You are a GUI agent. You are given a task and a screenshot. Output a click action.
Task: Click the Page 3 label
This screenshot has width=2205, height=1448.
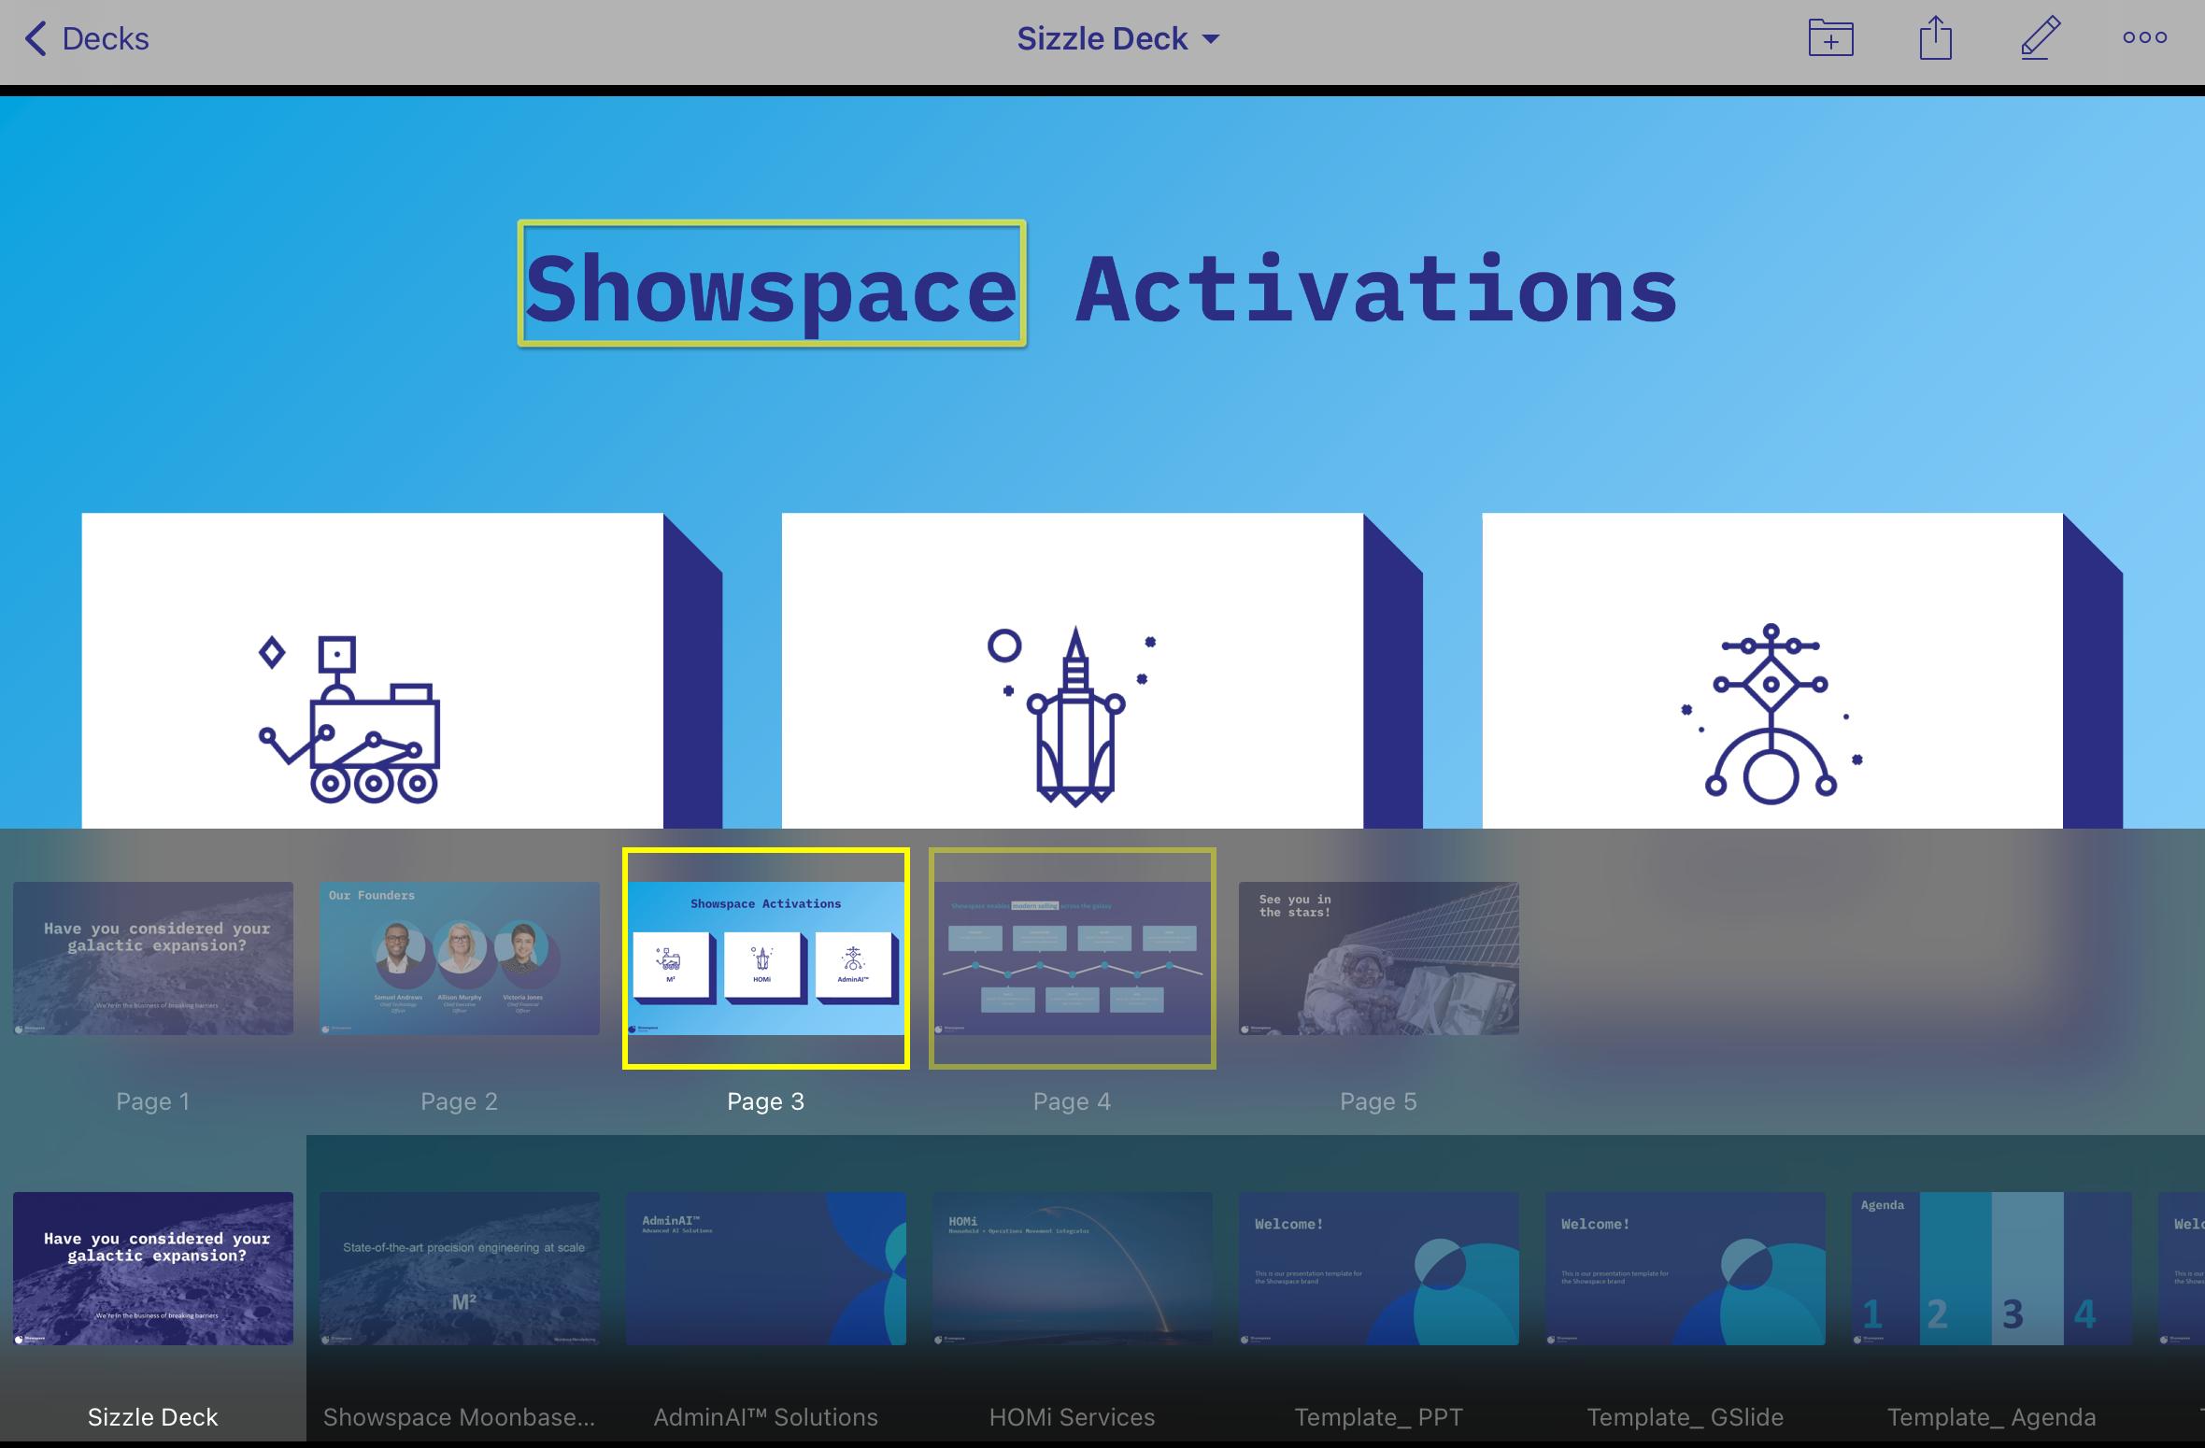click(x=766, y=1101)
